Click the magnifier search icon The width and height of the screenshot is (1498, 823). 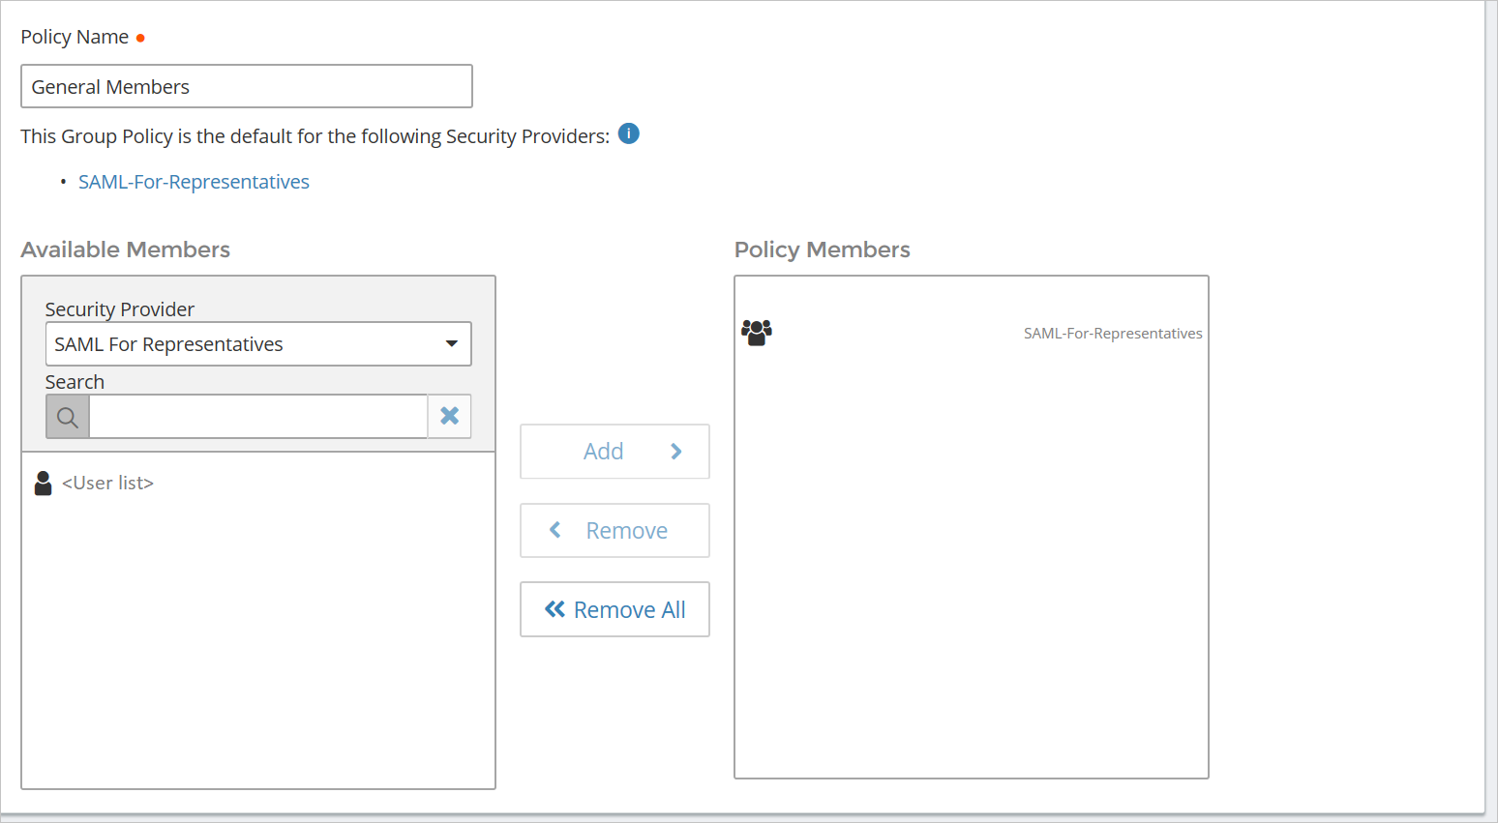(68, 417)
